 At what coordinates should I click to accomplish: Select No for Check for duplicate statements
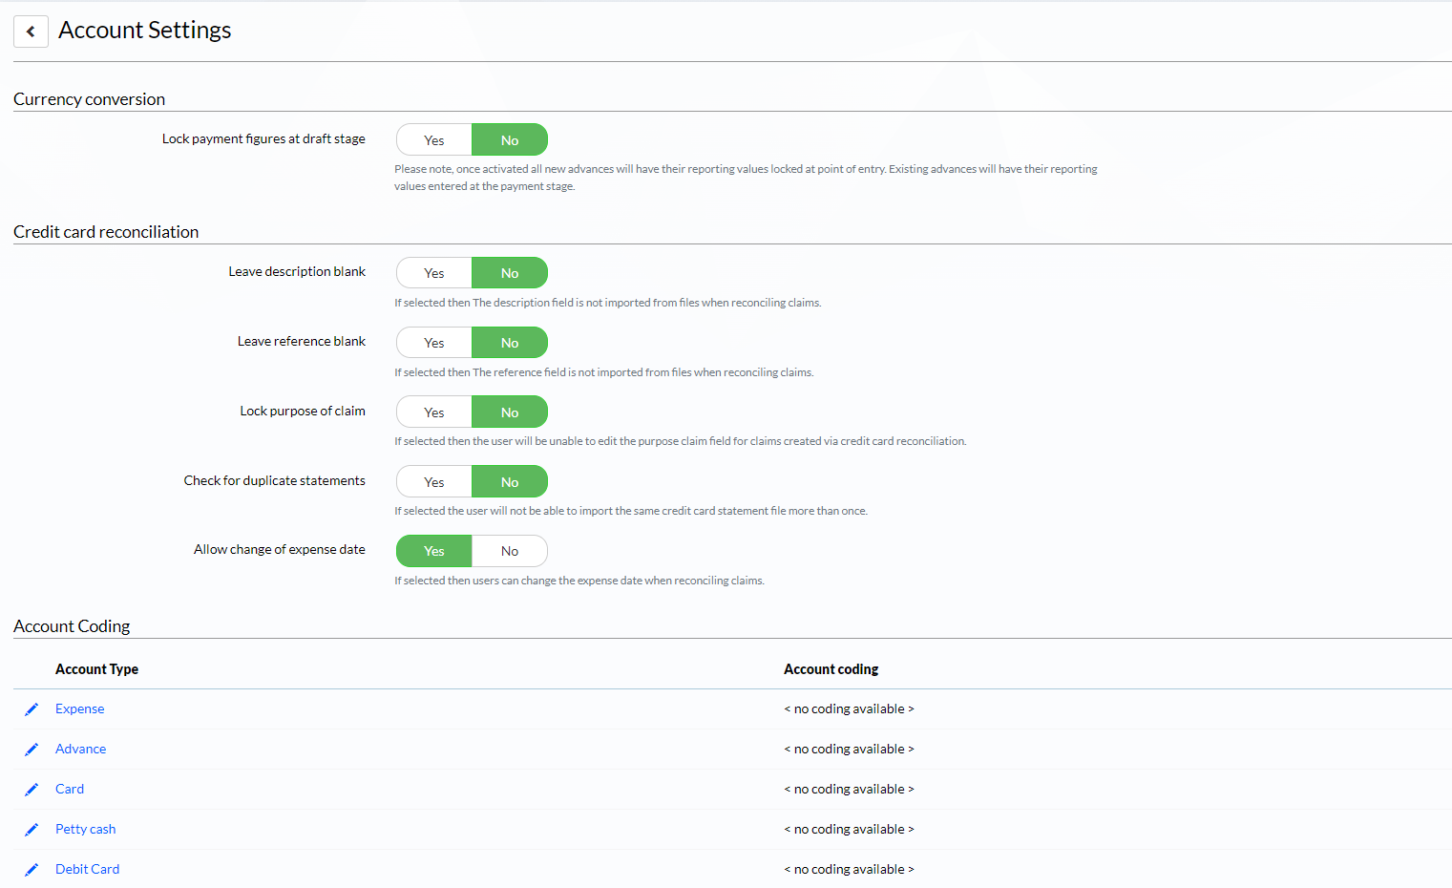tap(510, 482)
